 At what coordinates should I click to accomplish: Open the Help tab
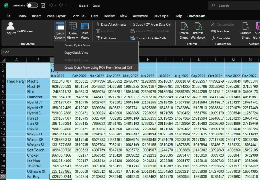[x=178, y=16]
